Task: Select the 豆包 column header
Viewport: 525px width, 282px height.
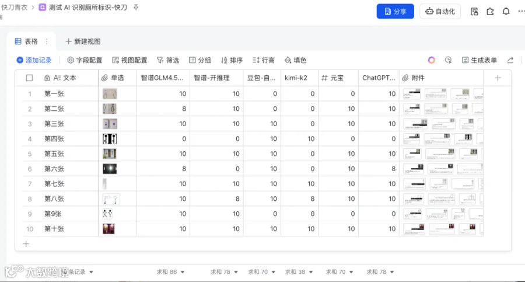Action: [262, 78]
